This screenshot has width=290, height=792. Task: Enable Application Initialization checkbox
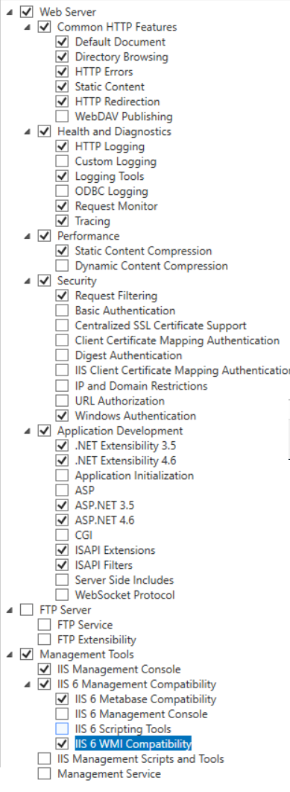(62, 475)
